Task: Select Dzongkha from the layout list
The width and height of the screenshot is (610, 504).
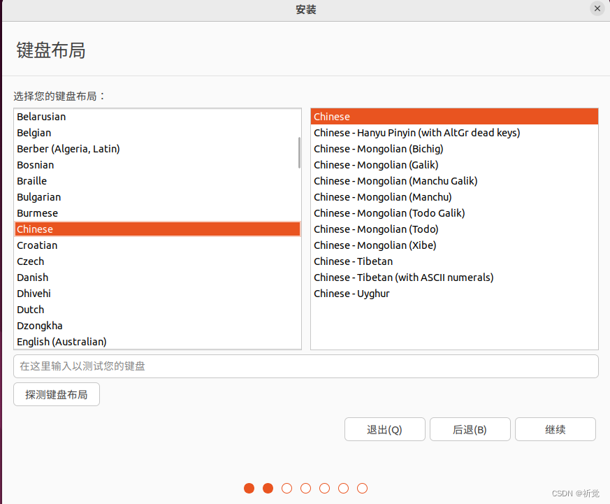Action: tap(40, 325)
